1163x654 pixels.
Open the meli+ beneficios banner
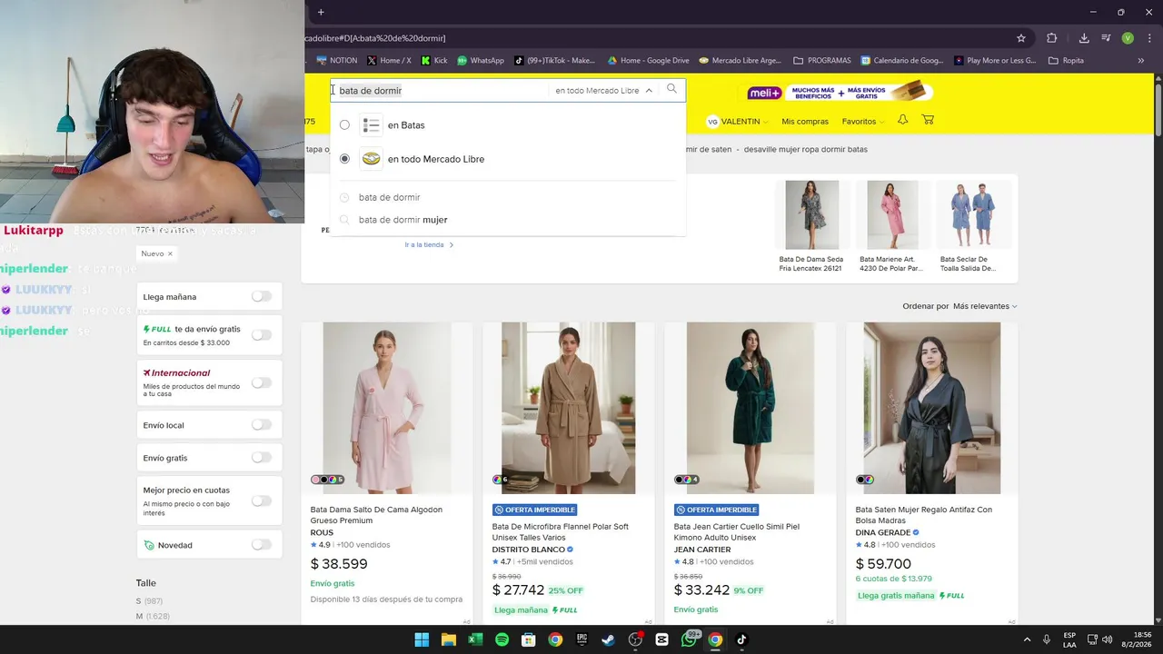point(839,92)
